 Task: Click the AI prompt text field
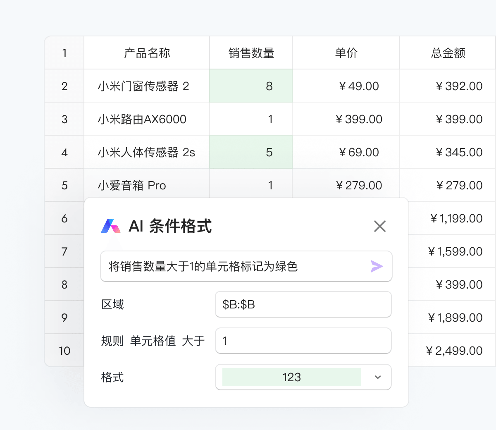click(246, 266)
